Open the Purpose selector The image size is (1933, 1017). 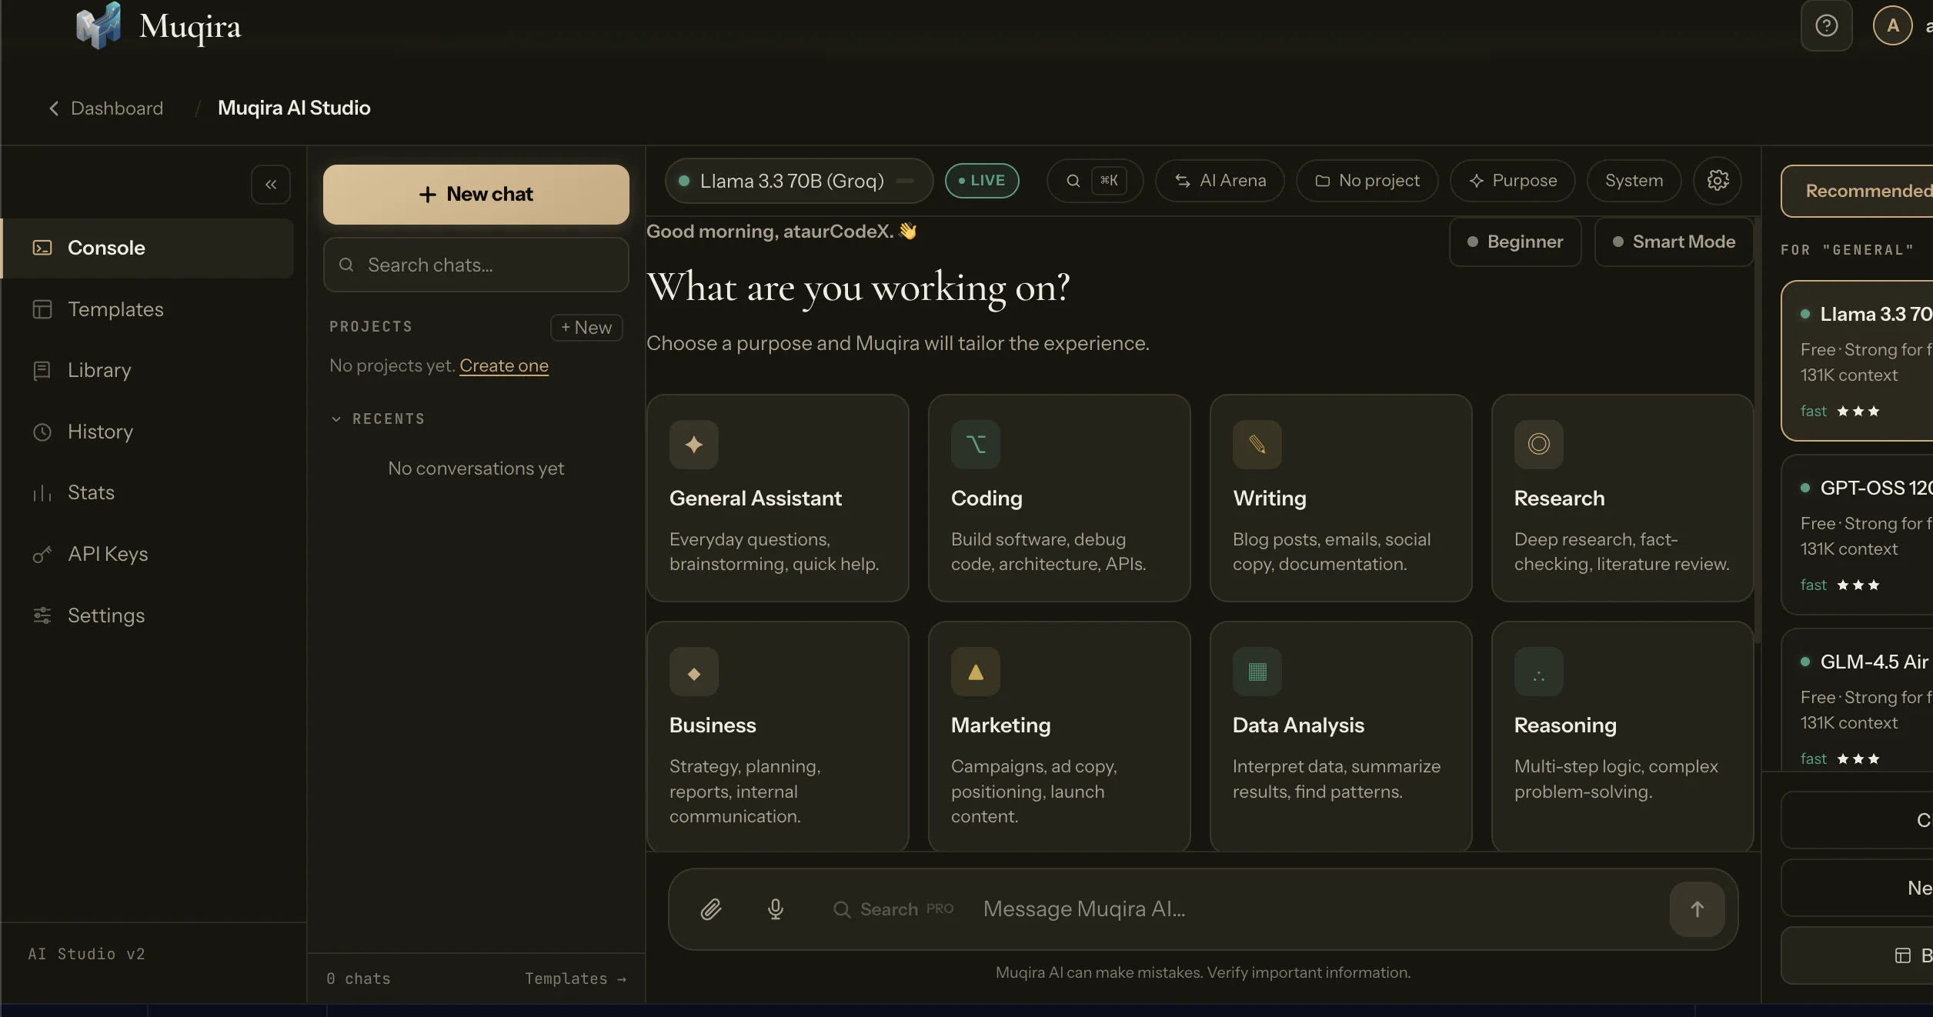[1512, 181]
